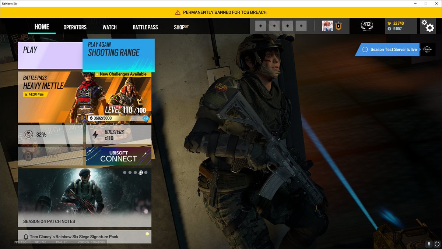Select fourth news carousel dot
The width and height of the screenshot is (442, 249).
[140, 172]
